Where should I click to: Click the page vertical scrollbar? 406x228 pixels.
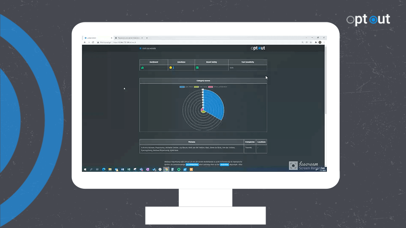[x=325, y=84]
